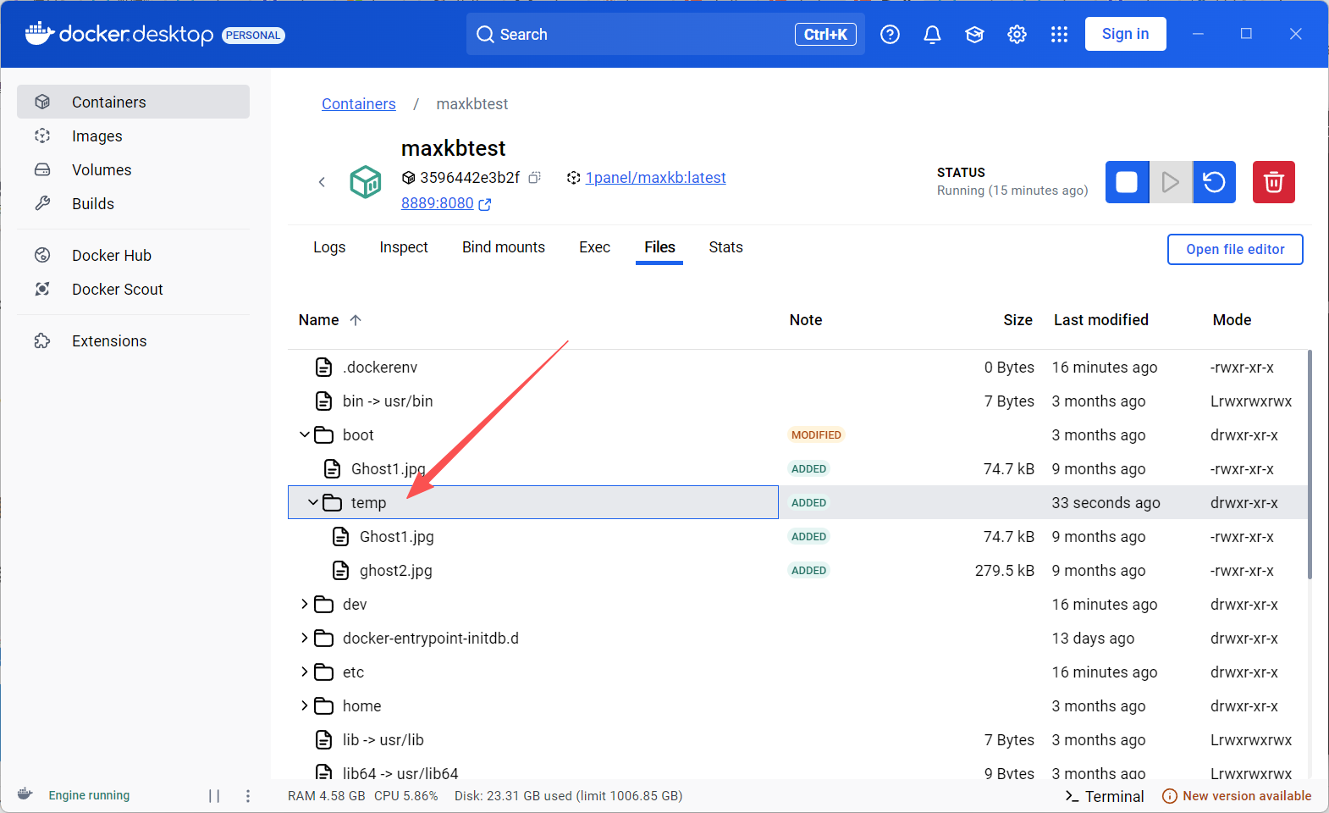Click the search box
The height and width of the screenshot is (813, 1329).
pos(664,34)
